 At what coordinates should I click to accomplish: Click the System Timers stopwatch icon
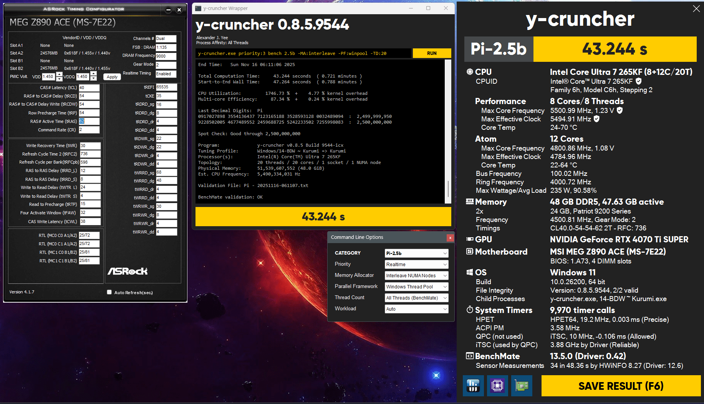point(469,310)
